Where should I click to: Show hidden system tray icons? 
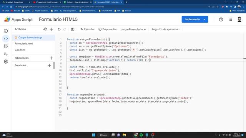[216, 135]
